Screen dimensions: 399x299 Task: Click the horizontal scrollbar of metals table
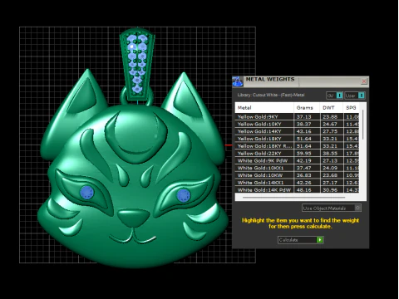[x=293, y=198]
